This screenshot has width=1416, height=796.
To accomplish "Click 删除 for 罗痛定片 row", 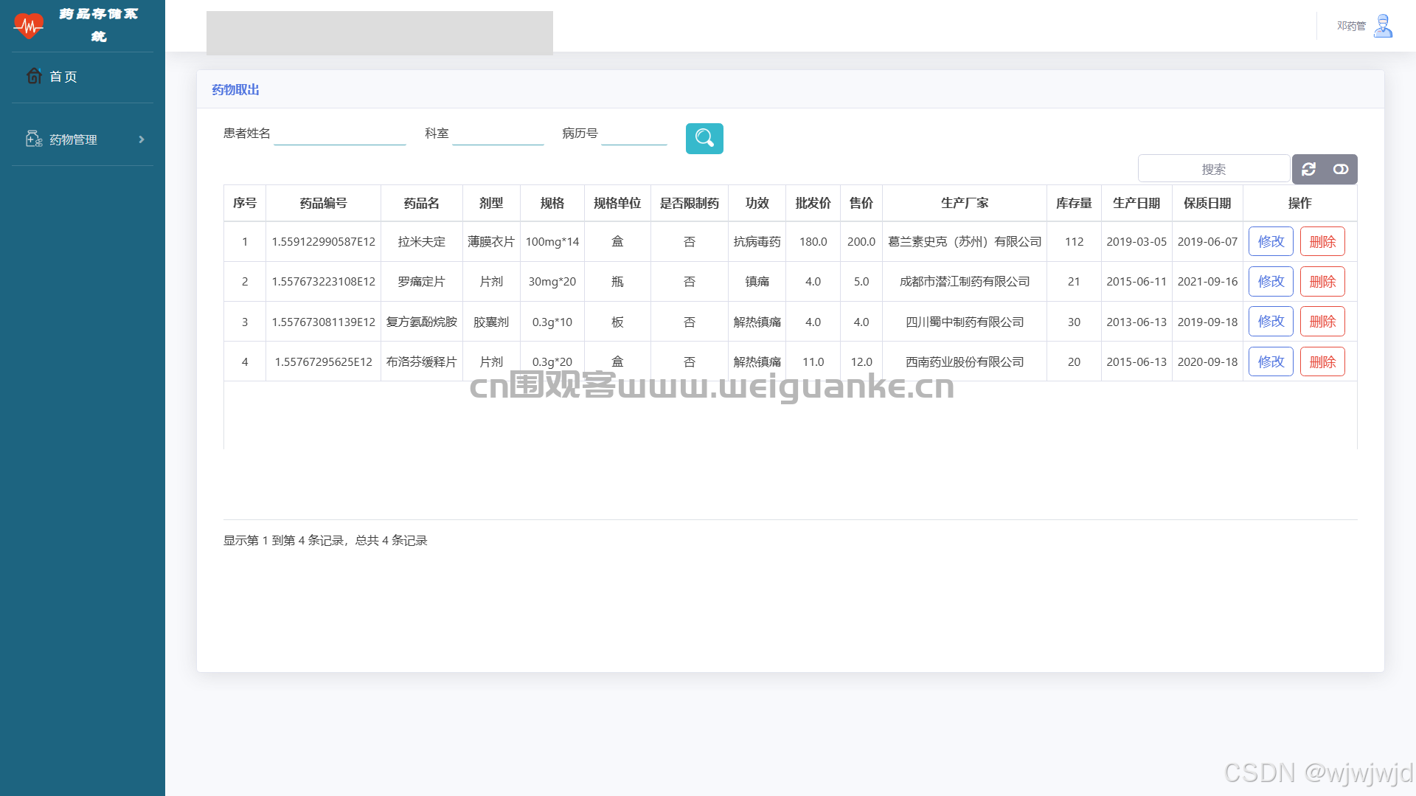I will pos(1322,282).
